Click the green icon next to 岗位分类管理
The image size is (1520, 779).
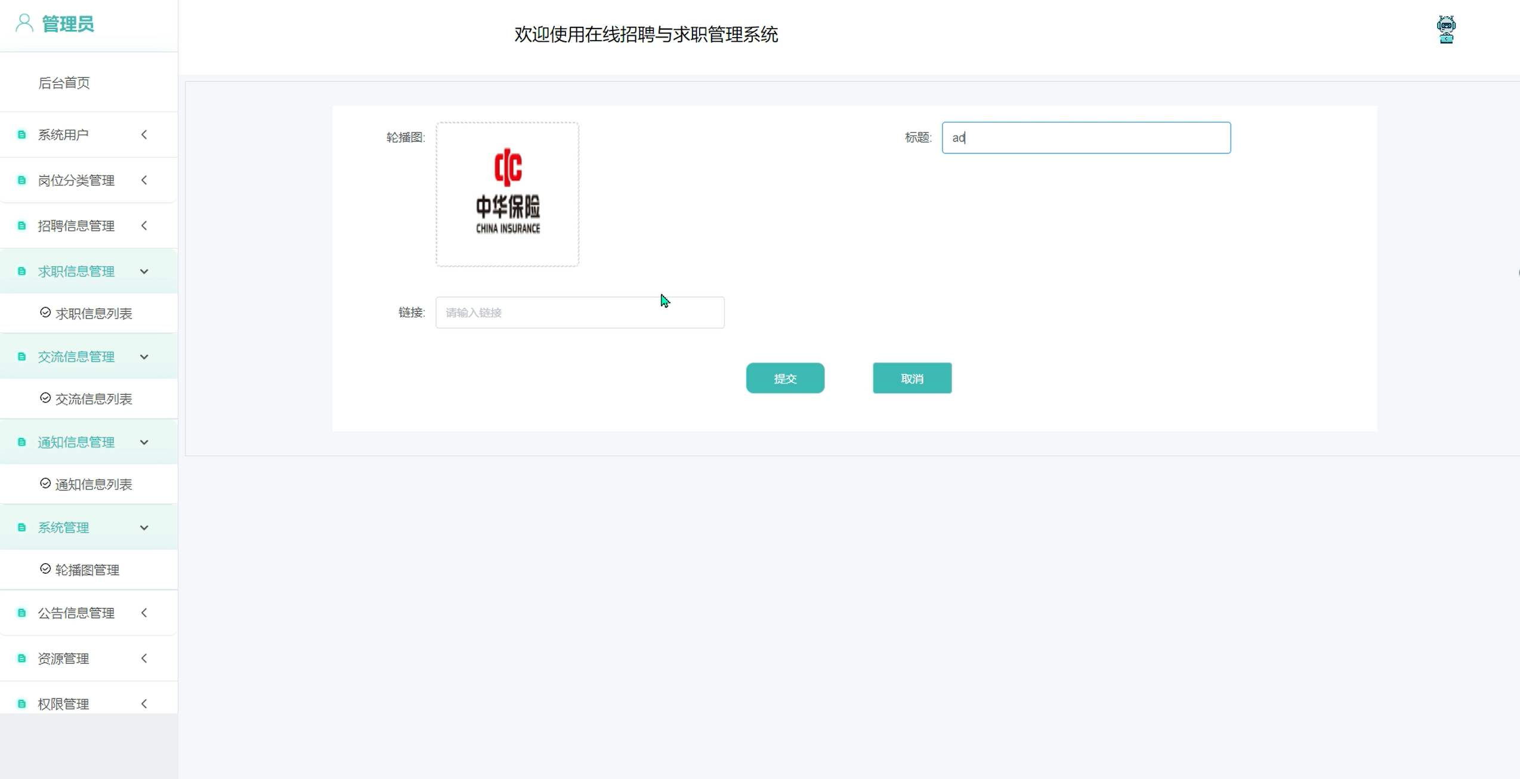click(x=22, y=180)
